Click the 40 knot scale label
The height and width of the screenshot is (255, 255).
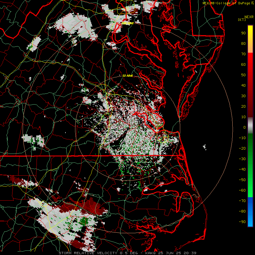click(243, 85)
